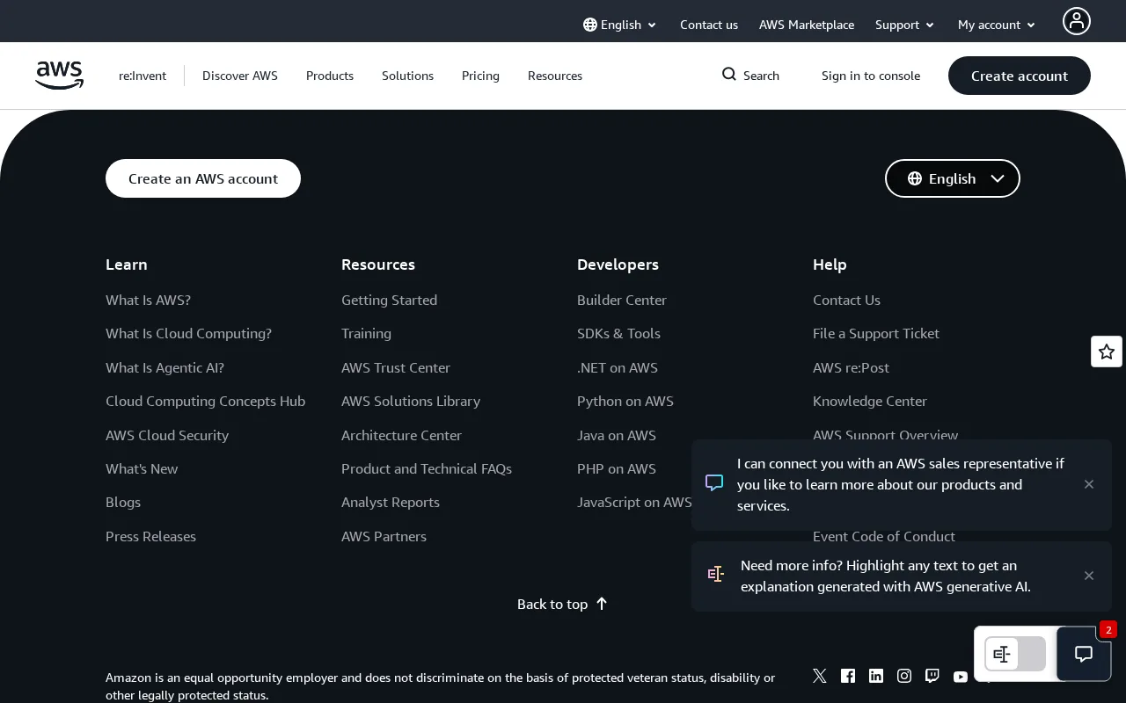Open the Discover AWS menu
Viewport: 1126px width, 703px height.
(240, 76)
